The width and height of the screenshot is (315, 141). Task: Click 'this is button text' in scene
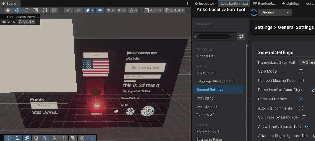point(145,67)
